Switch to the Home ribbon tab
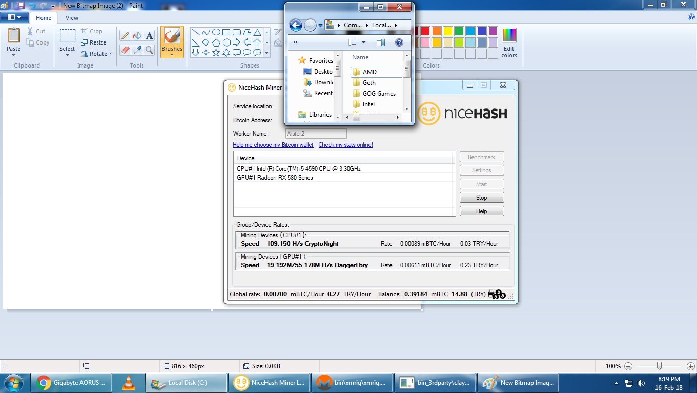This screenshot has width=697, height=393. 44,18
